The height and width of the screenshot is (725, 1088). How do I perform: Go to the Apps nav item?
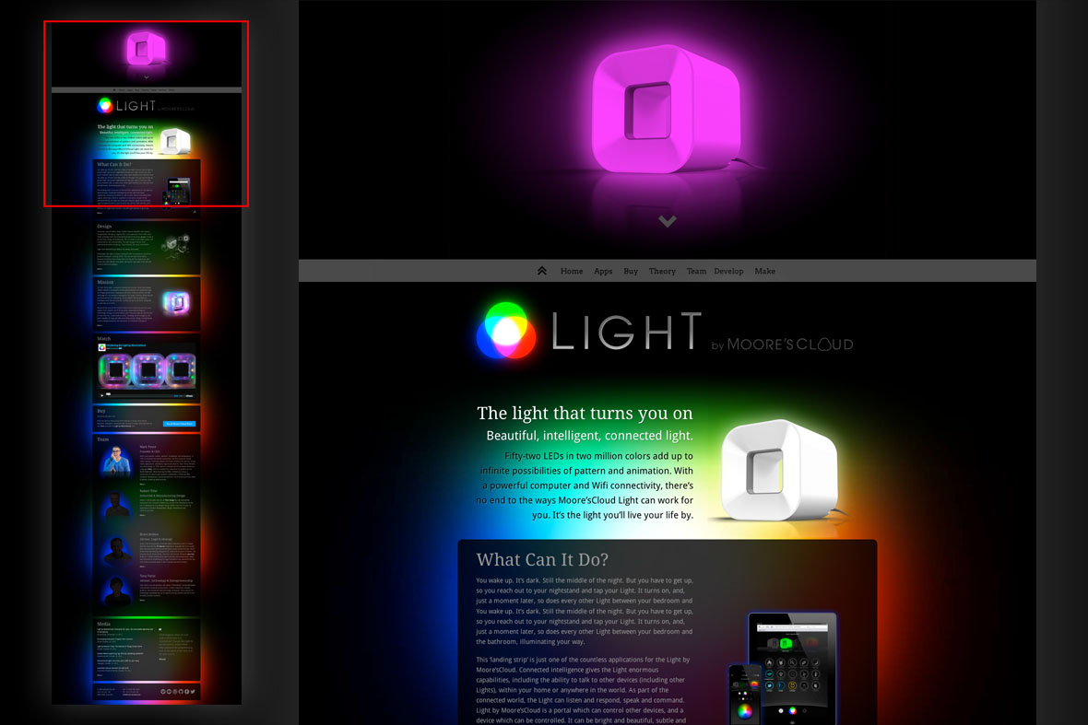point(603,271)
